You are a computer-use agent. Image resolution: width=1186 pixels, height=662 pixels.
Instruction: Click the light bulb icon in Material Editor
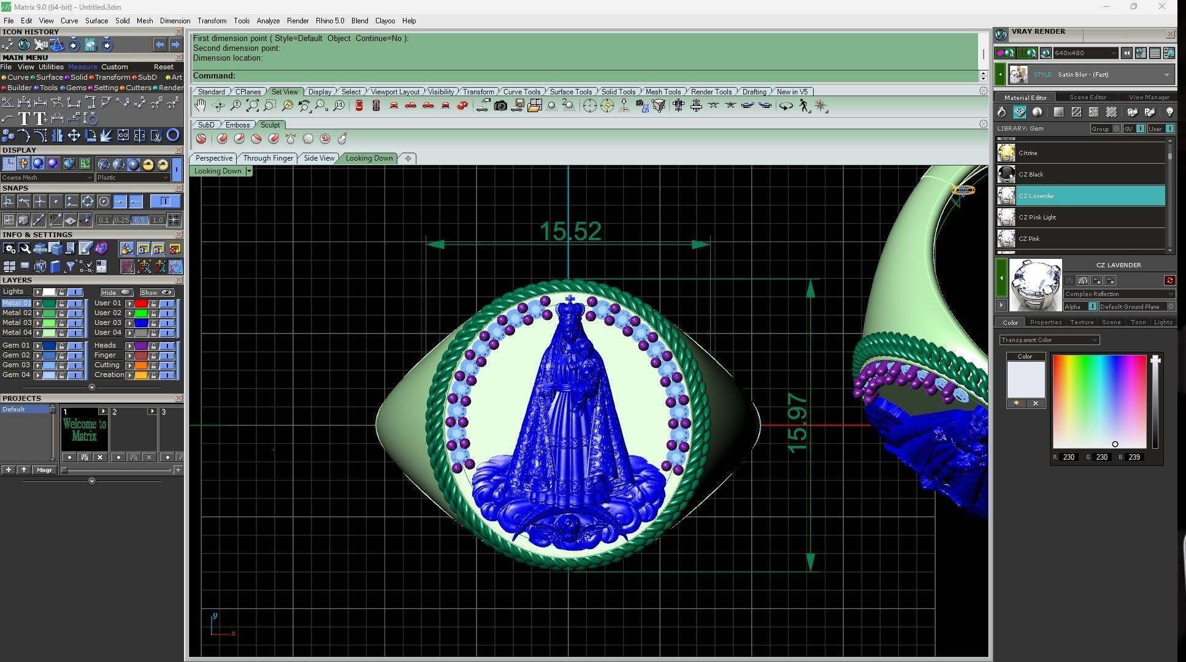(x=1169, y=112)
